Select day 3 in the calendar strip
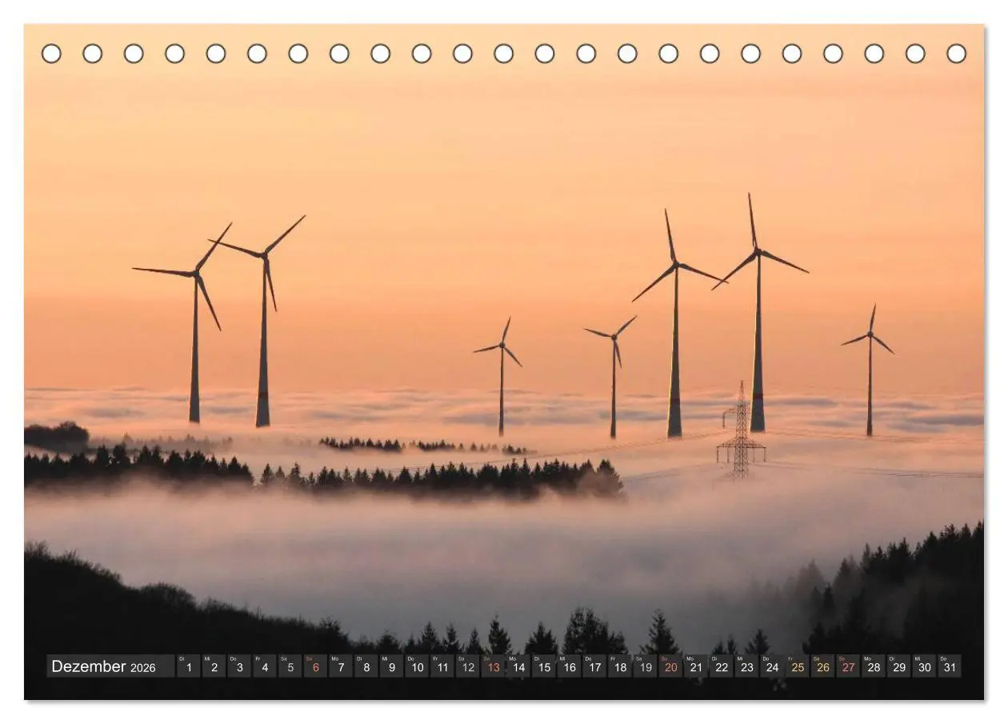The image size is (1008, 724). click(239, 666)
